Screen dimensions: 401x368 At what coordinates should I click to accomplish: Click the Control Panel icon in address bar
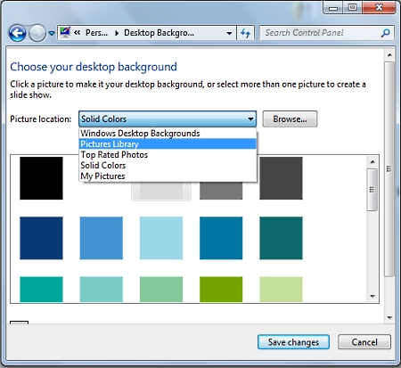(65, 32)
